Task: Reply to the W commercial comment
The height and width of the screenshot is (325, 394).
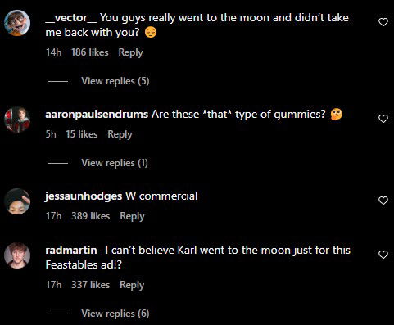Action: [132, 216]
